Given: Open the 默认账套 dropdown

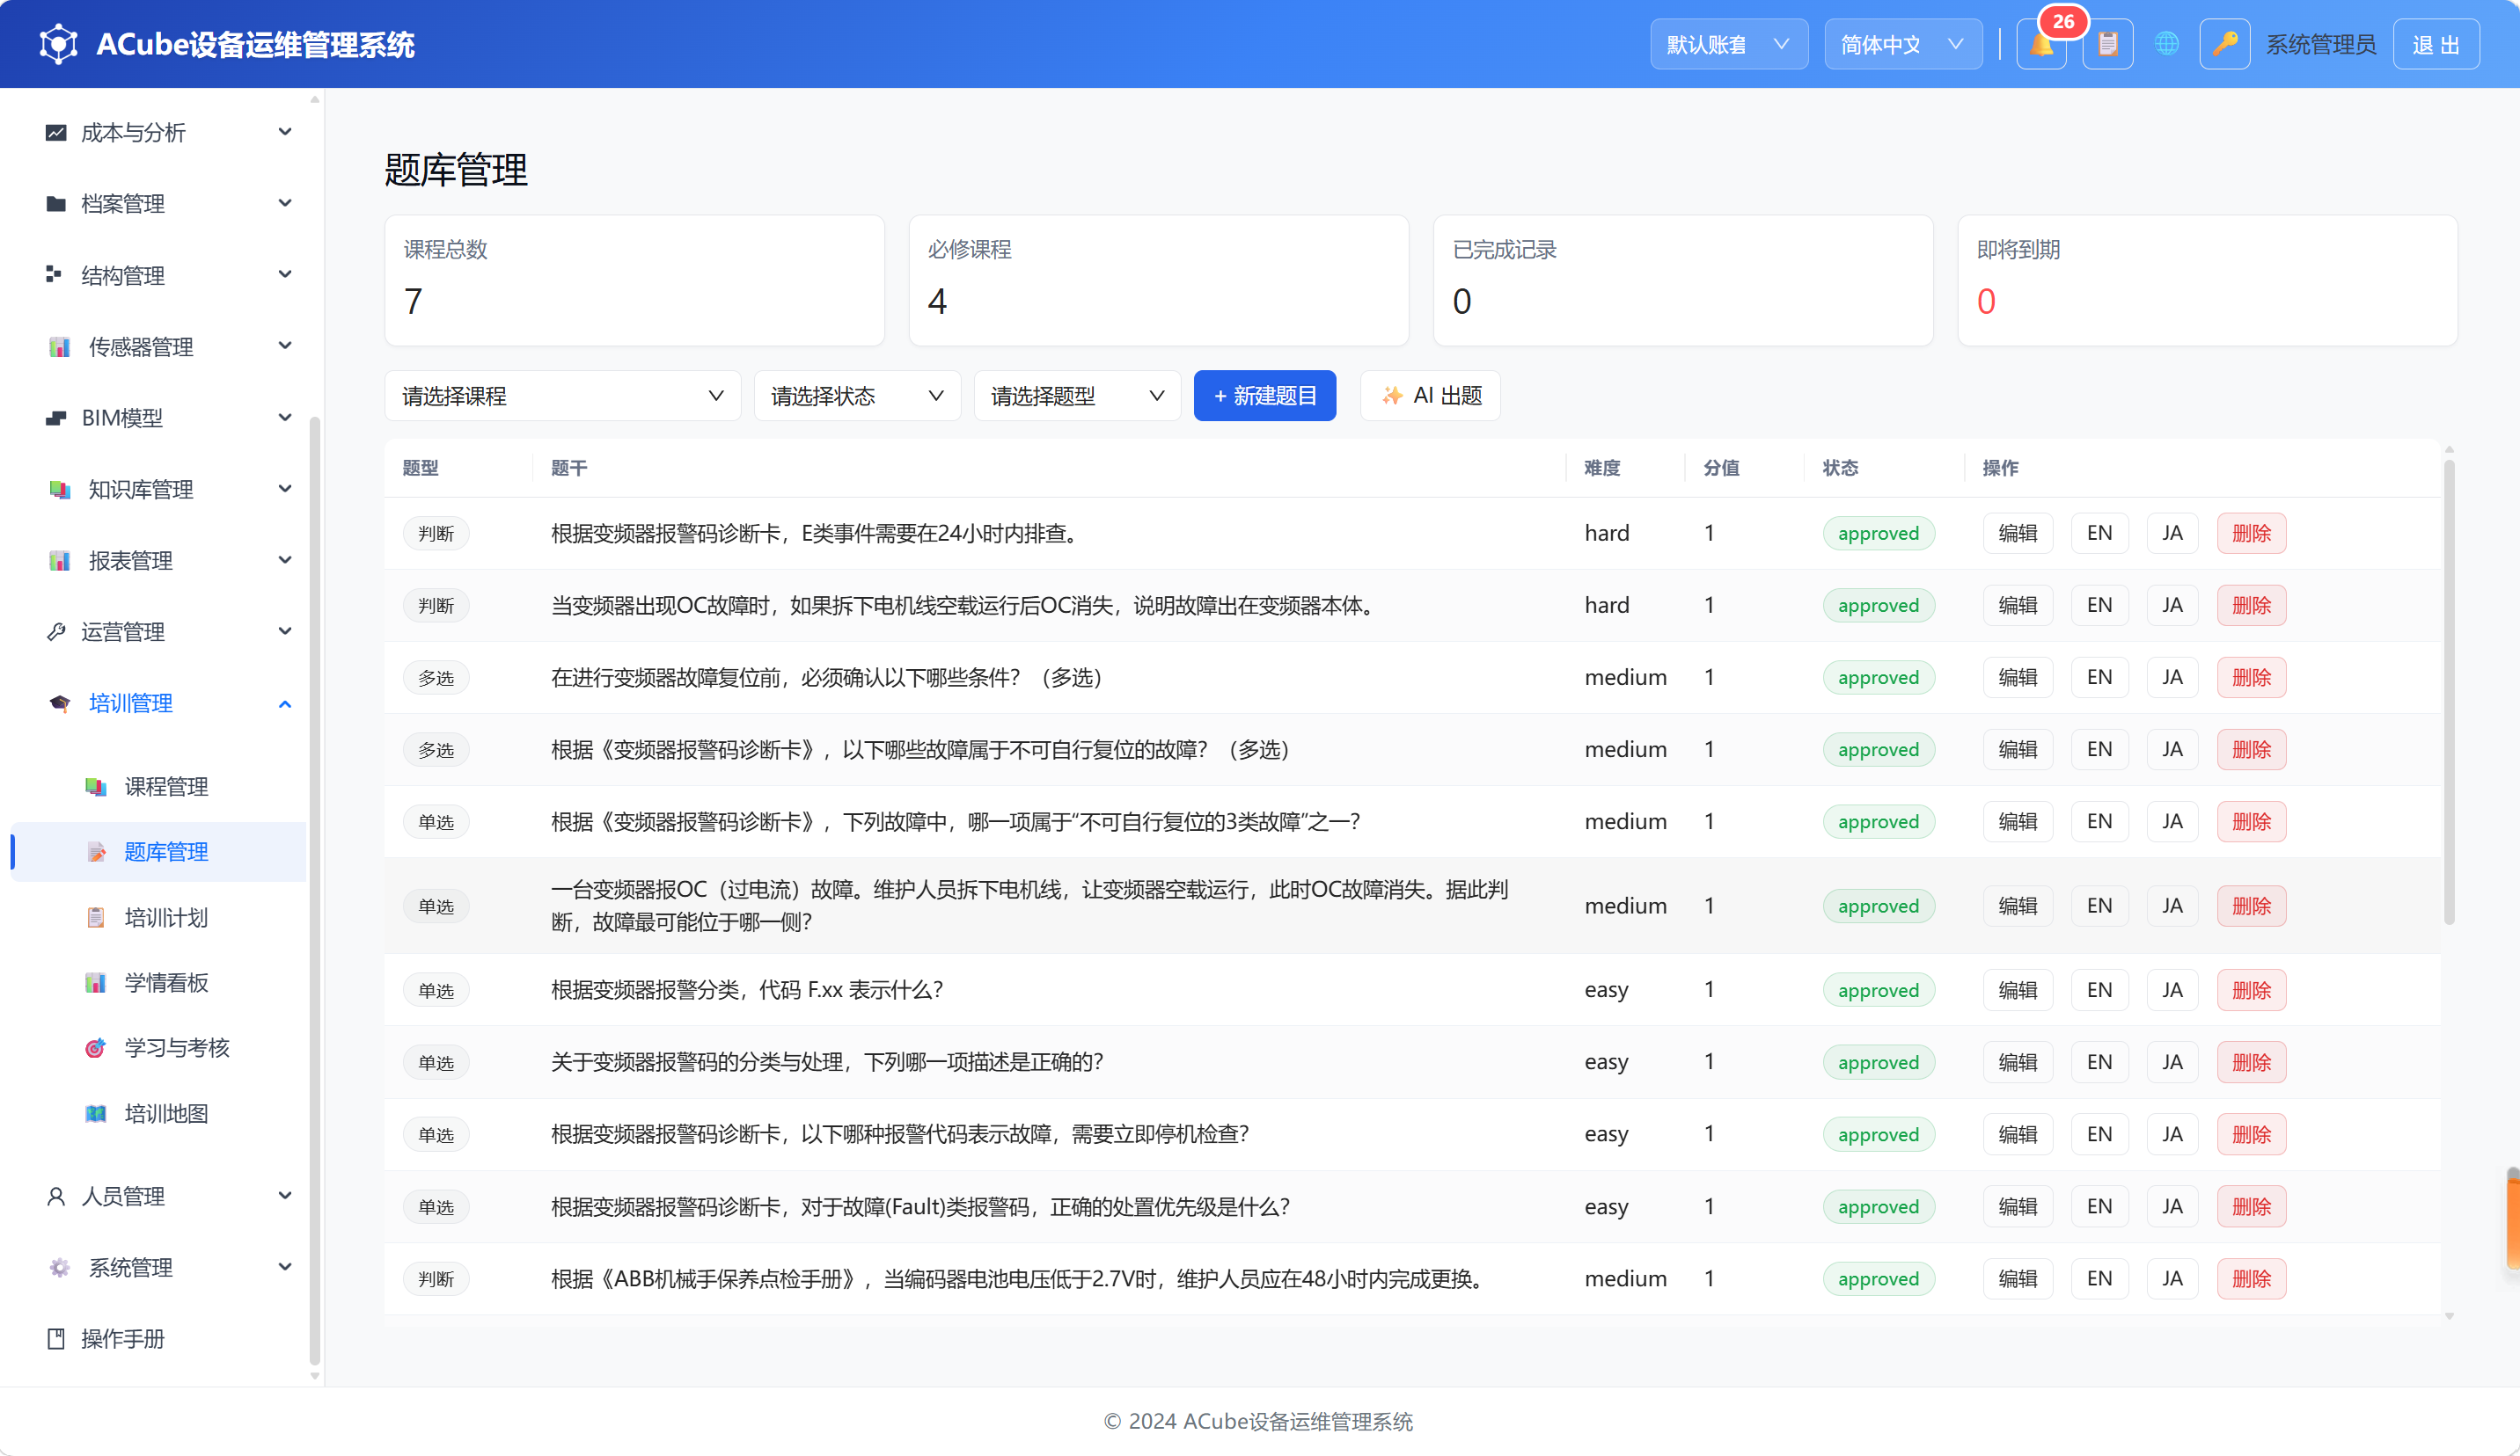Looking at the screenshot, I should tap(1728, 44).
